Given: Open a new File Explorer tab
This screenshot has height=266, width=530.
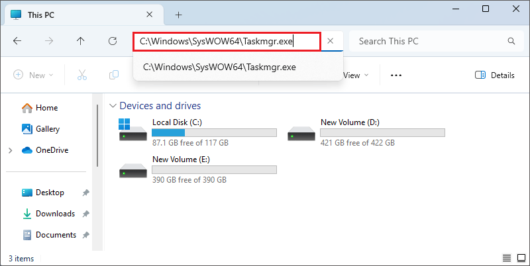Looking at the screenshot, I should pos(178,15).
